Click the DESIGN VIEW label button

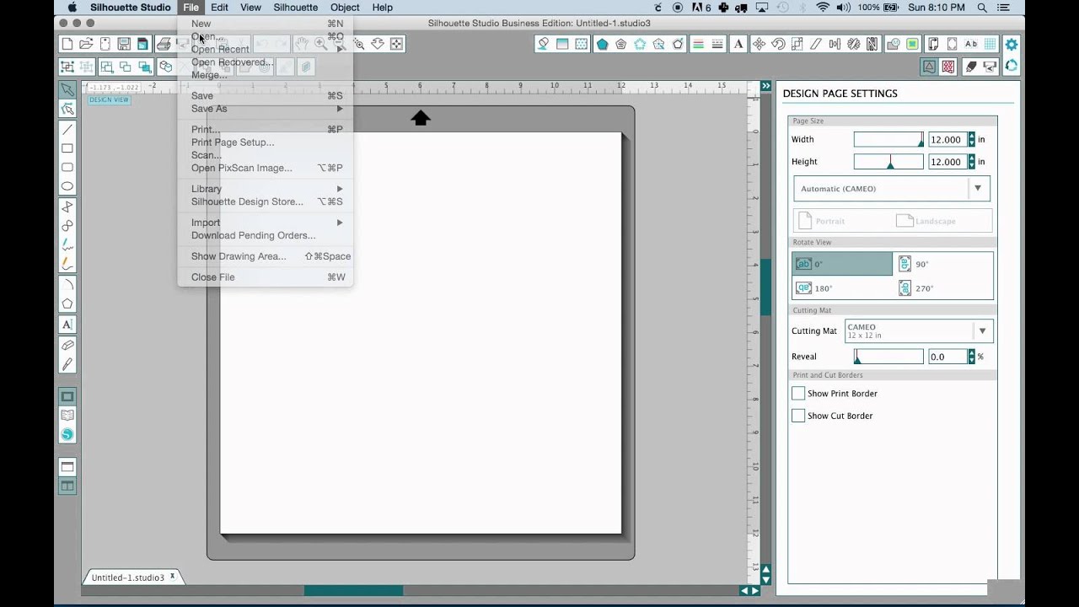tap(109, 99)
